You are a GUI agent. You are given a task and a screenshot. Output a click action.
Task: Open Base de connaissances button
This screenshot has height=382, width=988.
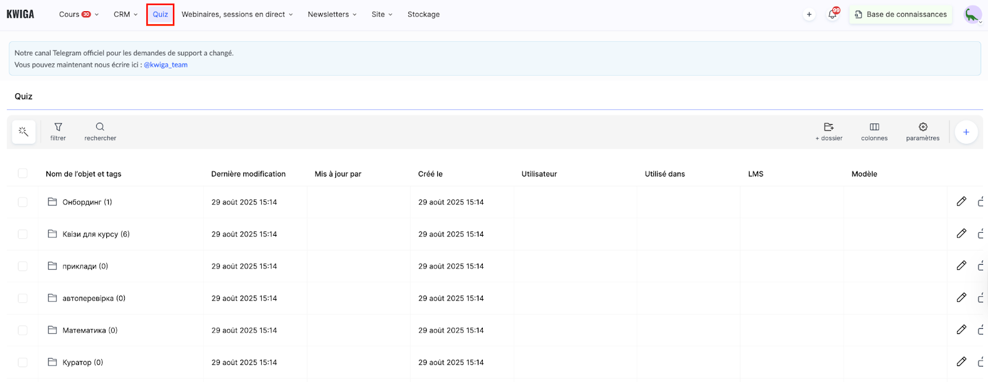tap(900, 14)
